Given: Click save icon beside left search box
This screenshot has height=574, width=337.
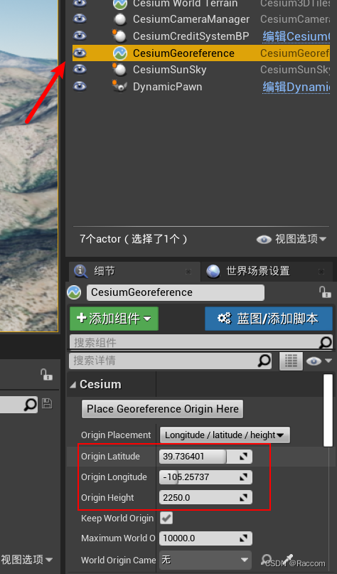Looking at the screenshot, I should pyautogui.click(x=47, y=403).
